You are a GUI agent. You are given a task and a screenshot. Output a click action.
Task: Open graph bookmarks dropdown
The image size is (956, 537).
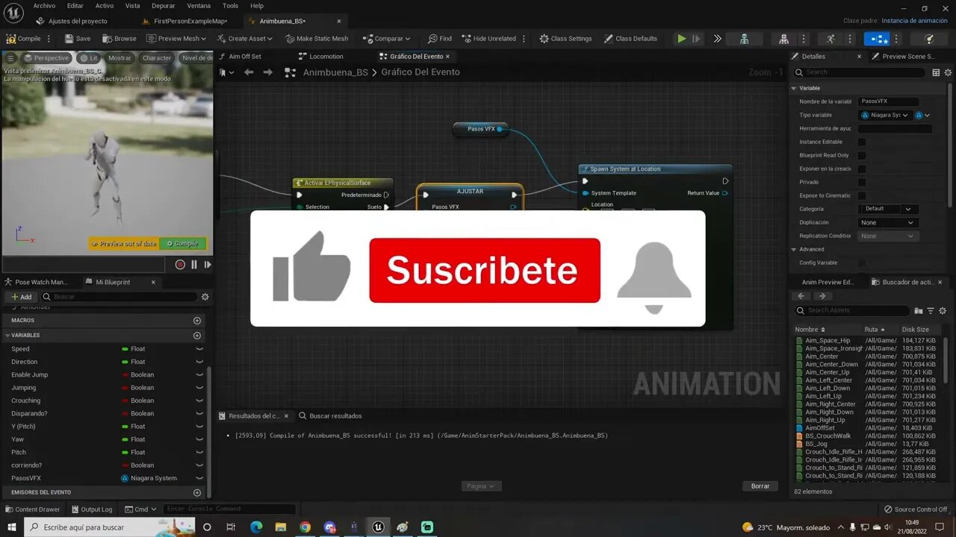click(226, 72)
